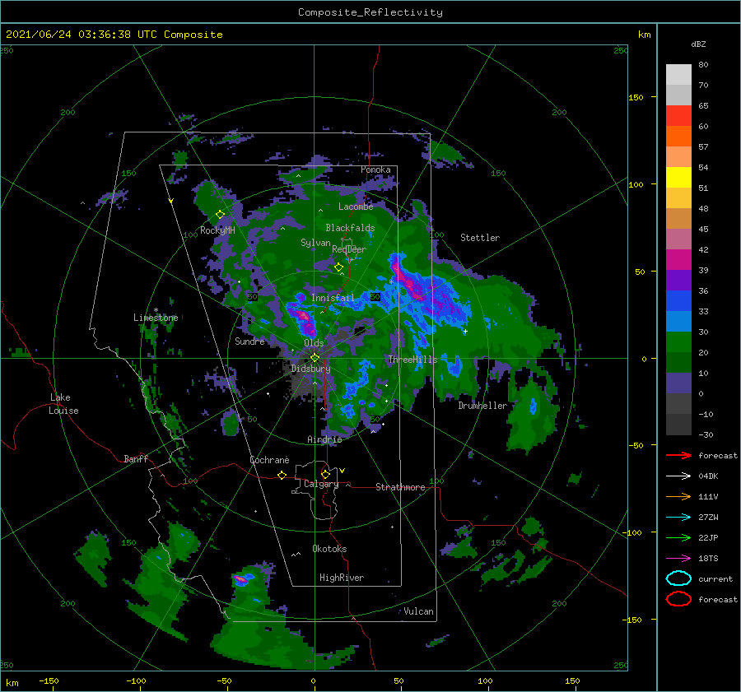
Task: Click the light blue 30-33 dBZ swatch
Action: [678, 321]
